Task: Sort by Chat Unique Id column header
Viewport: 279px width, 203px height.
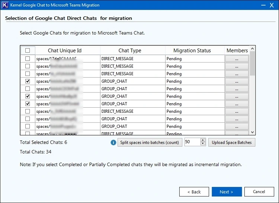Action: tap(68, 50)
